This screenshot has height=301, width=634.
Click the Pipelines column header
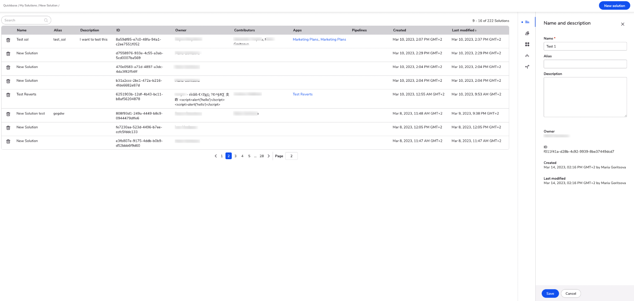pyautogui.click(x=359, y=30)
